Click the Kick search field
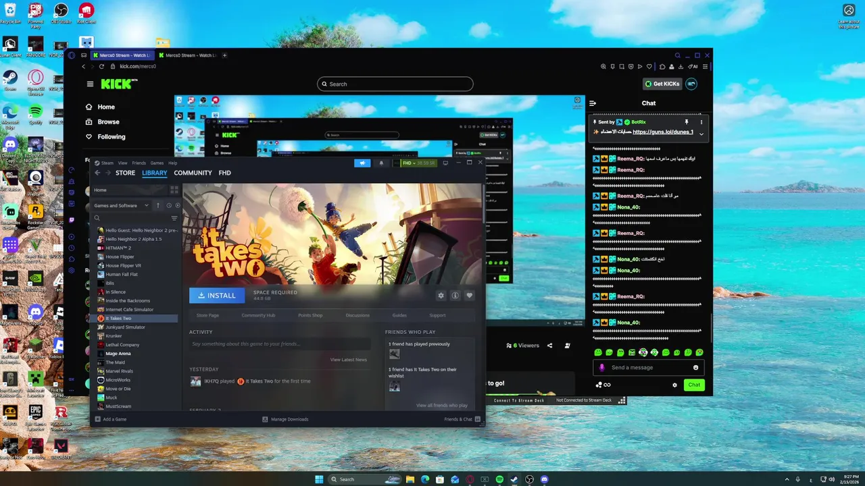This screenshot has width=865, height=486. tap(395, 84)
